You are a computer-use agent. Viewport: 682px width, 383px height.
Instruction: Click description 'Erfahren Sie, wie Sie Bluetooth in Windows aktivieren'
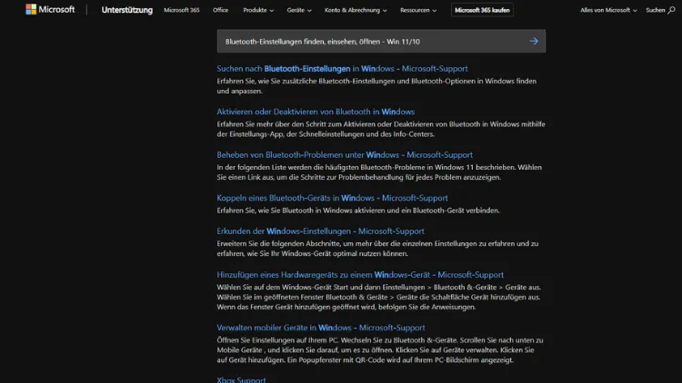coord(358,211)
